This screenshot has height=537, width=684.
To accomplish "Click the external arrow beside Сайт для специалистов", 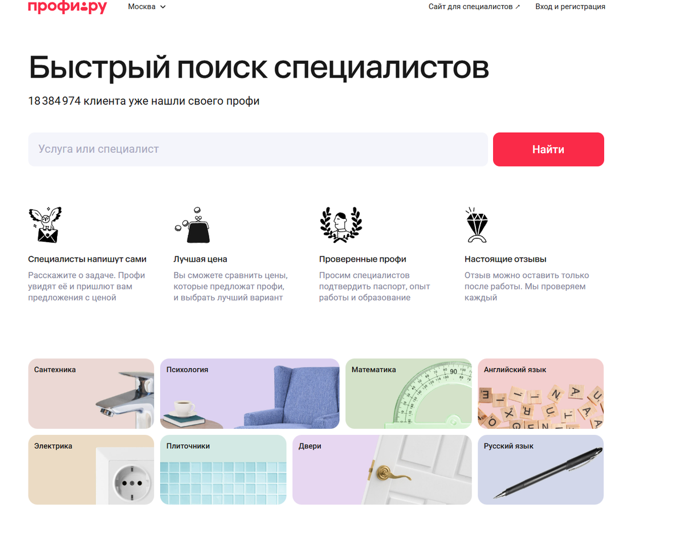I will [x=518, y=7].
